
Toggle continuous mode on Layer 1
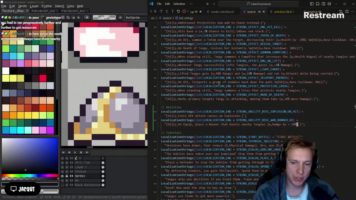coord(71,167)
